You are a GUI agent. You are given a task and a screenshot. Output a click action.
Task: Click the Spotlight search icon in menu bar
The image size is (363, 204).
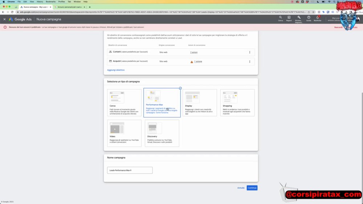pyautogui.click(x=334, y=1)
